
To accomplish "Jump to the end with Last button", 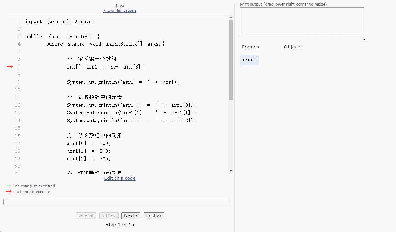I will pos(154,216).
